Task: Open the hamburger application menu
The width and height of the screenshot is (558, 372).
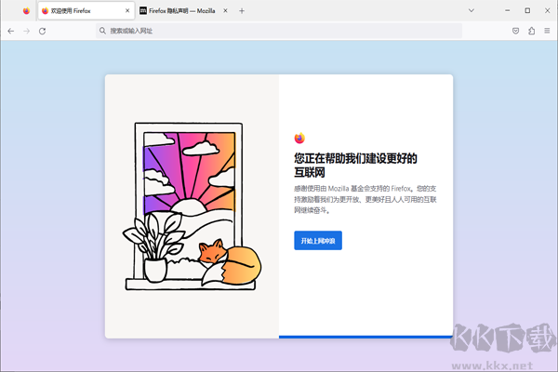Action: click(x=547, y=31)
